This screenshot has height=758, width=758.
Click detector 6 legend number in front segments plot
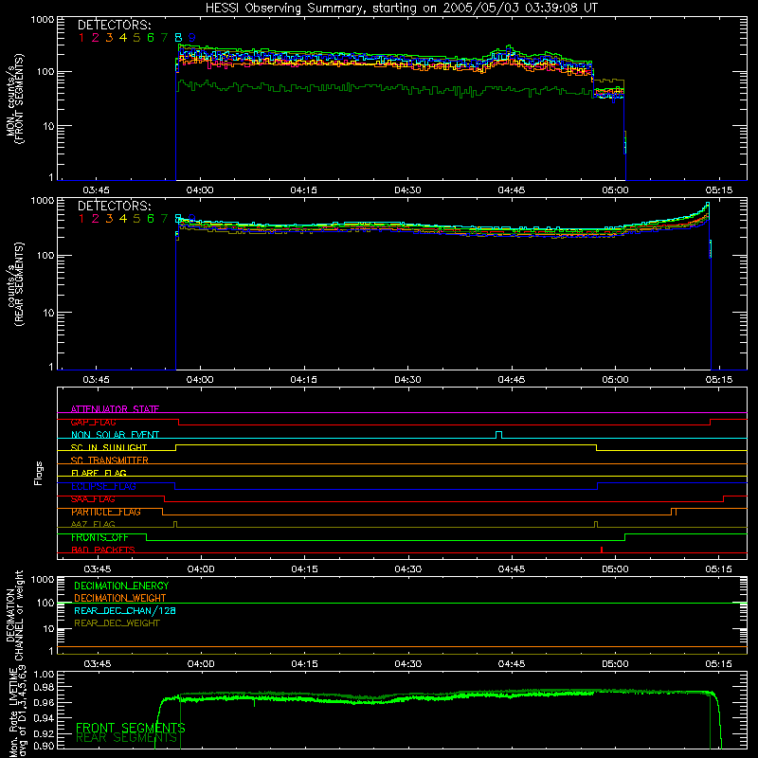151,38
